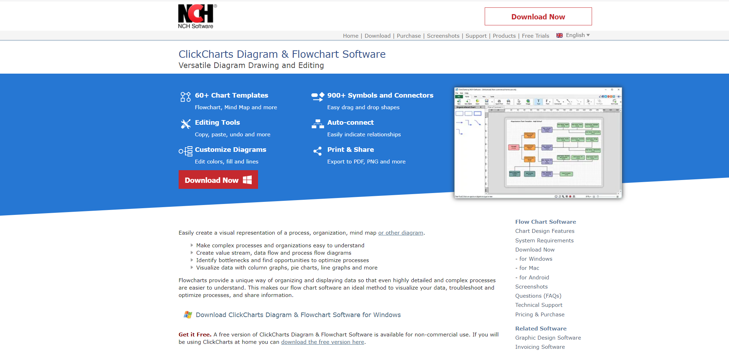Click the Print & Share icon

click(318, 151)
